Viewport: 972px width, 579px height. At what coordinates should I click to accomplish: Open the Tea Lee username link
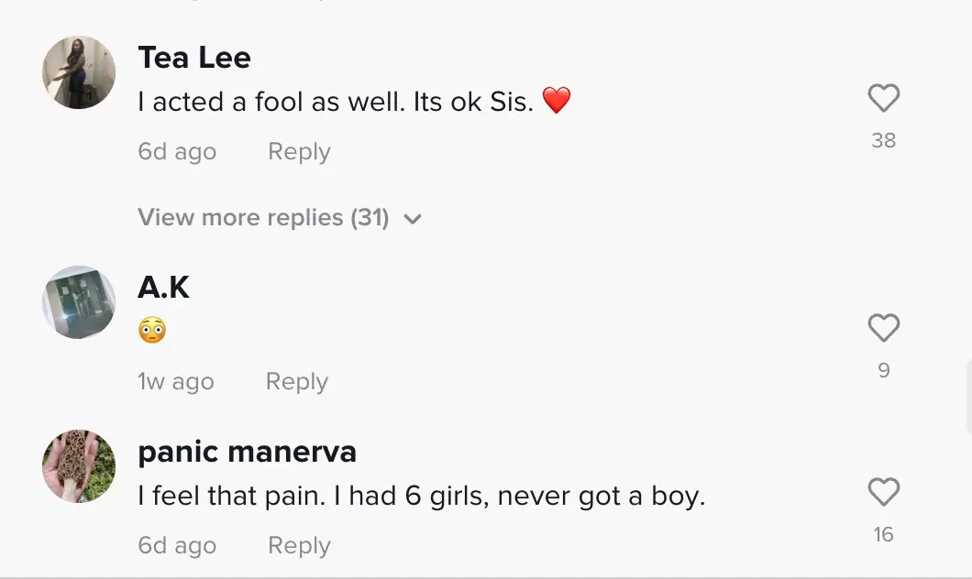pyautogui.click(x=194, y=58)
